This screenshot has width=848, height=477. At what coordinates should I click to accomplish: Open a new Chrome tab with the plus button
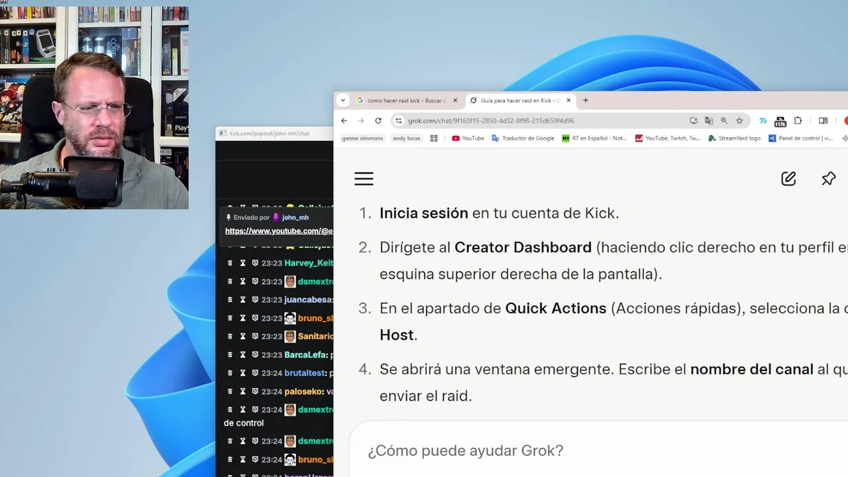[586, 101]
